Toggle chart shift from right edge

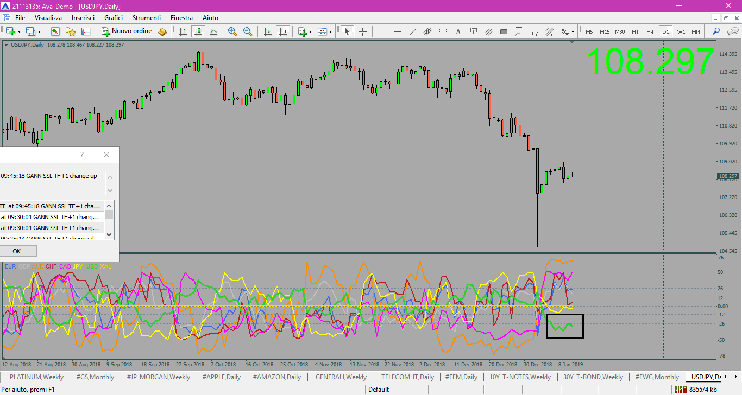click(282, 31)
